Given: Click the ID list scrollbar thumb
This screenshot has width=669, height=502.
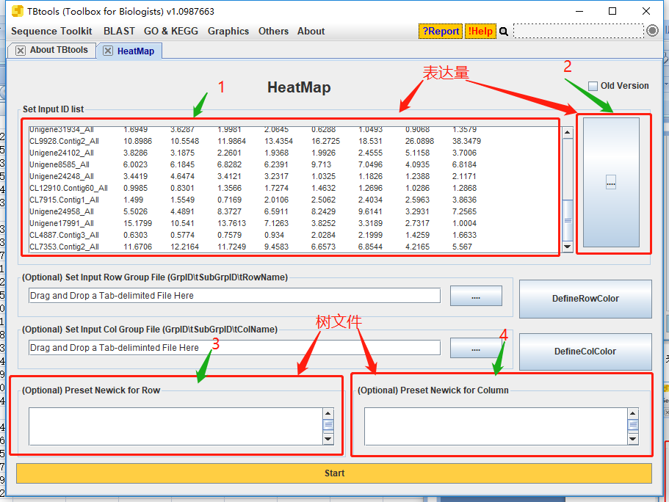Looking at the screenshot, I should point(568,220).
